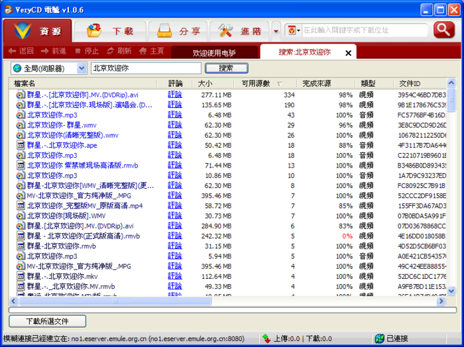The image size is (464, 347).
Task: Click 刷新 to refresh
Action: coord(119,51)
